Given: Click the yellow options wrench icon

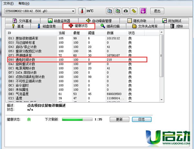Looking at the screenshot, I should point(134,11).
